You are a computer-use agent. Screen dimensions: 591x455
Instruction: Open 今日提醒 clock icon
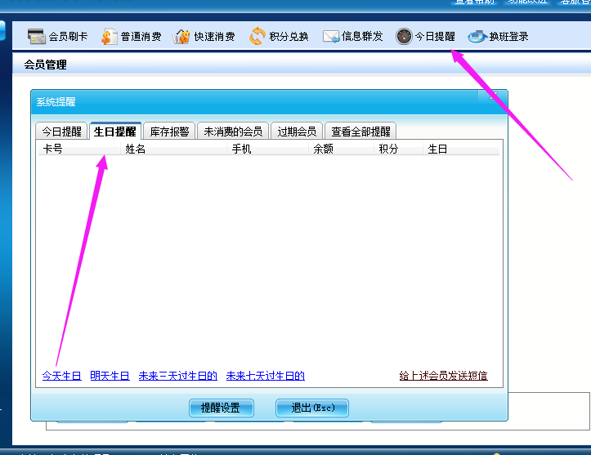click(404, 37)
